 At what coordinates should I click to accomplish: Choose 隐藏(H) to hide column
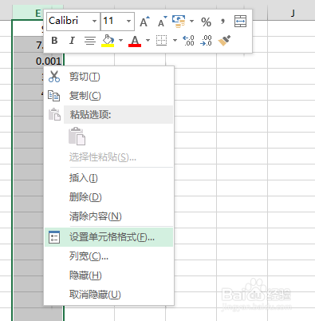coord(109,275)
